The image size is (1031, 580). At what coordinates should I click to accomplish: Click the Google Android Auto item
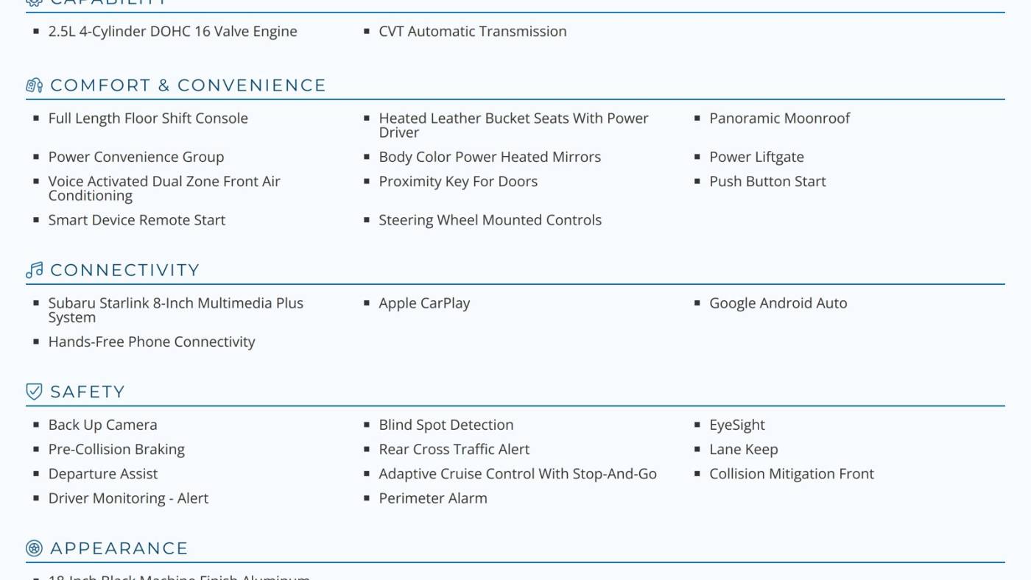coord(778,303)
